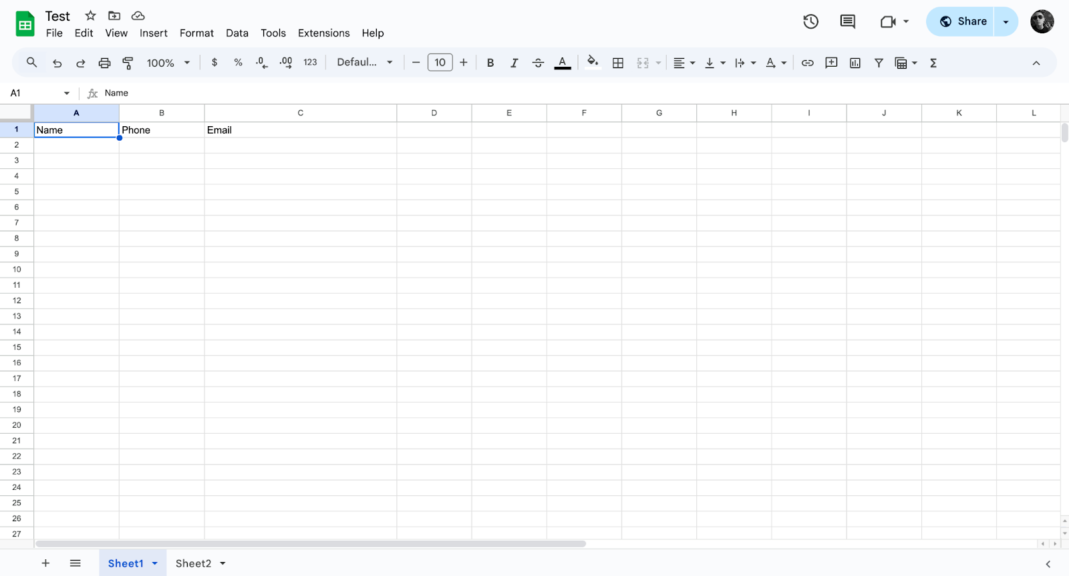Open the comments panel icon
The width and height of the screenshot is (1069, 576).
[847, 21]
